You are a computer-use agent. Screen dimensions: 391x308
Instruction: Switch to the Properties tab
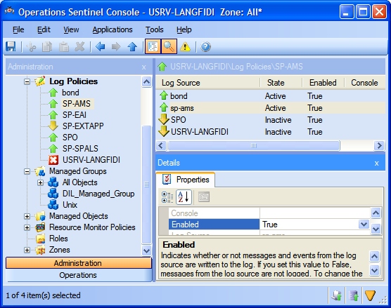185,180
